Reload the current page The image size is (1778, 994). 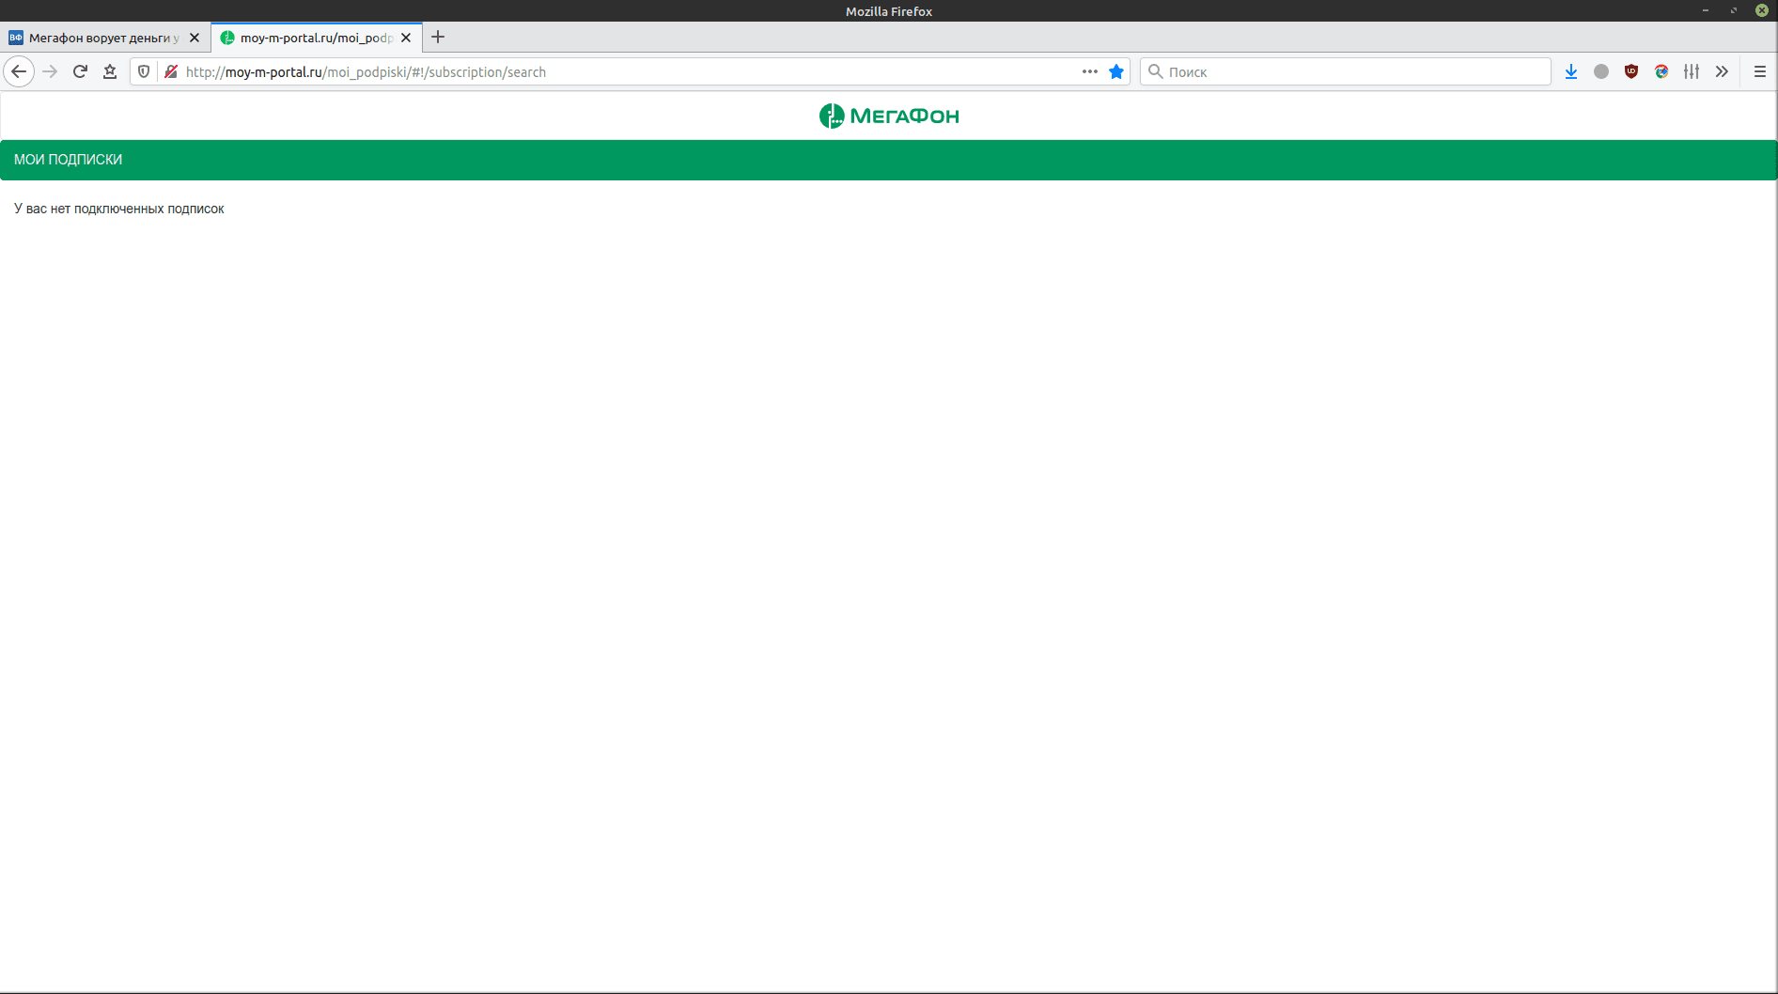point(80,71)
